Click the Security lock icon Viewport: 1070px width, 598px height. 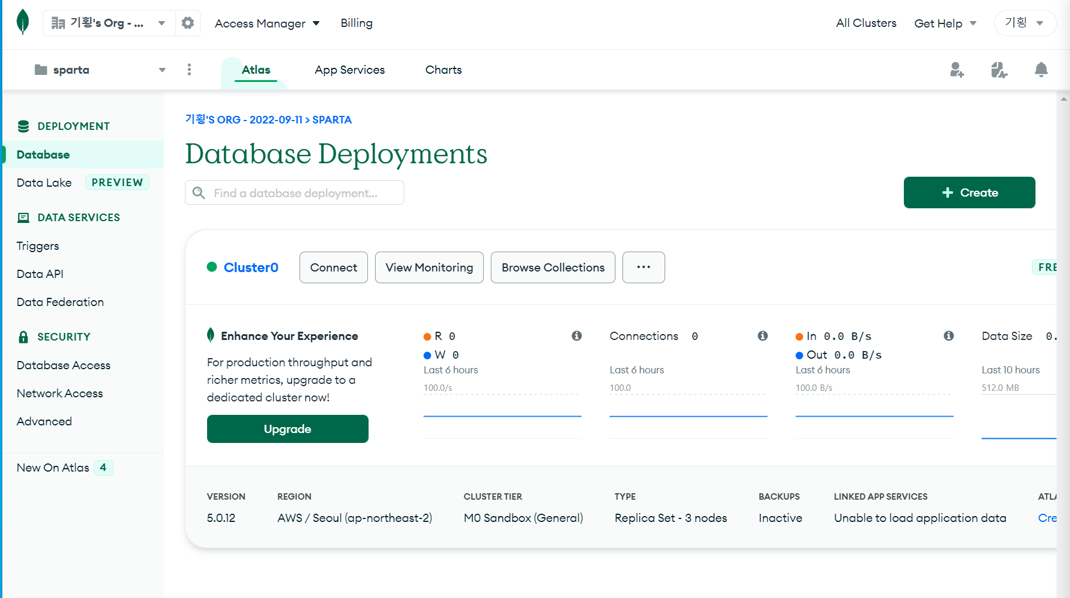tap(23, 337)
